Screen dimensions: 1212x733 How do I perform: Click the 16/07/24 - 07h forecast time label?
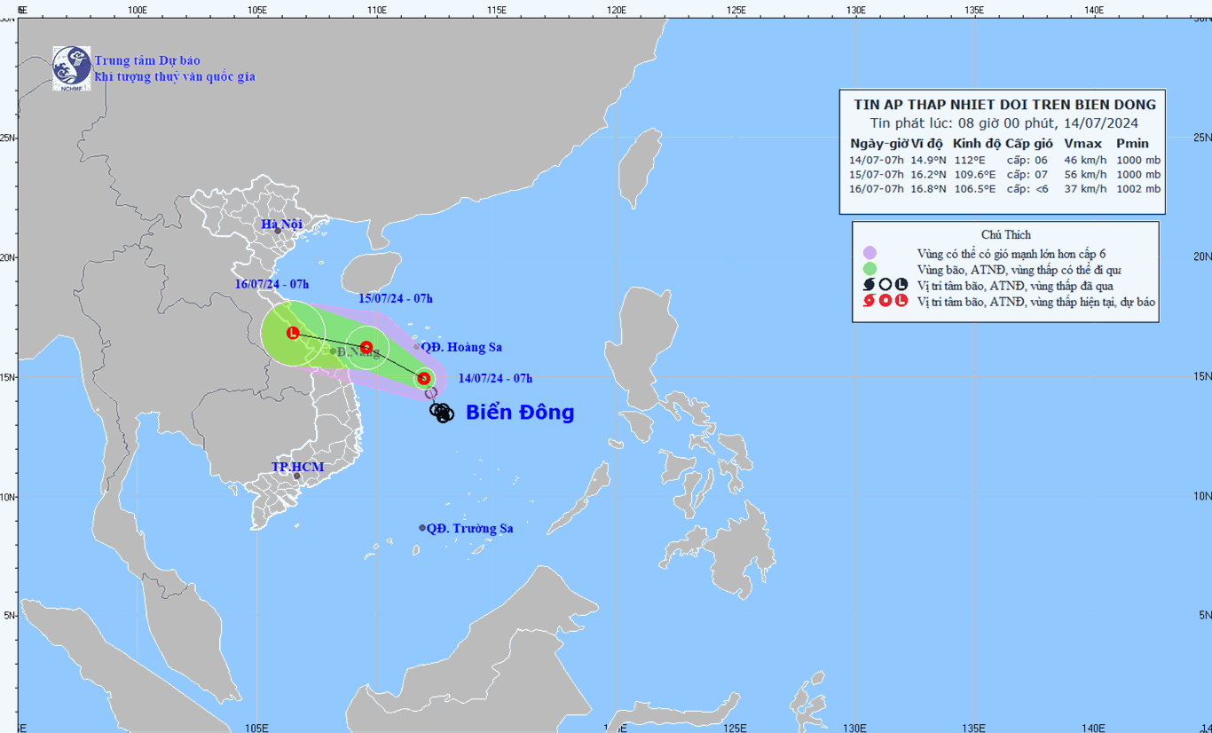click(272, 284)
